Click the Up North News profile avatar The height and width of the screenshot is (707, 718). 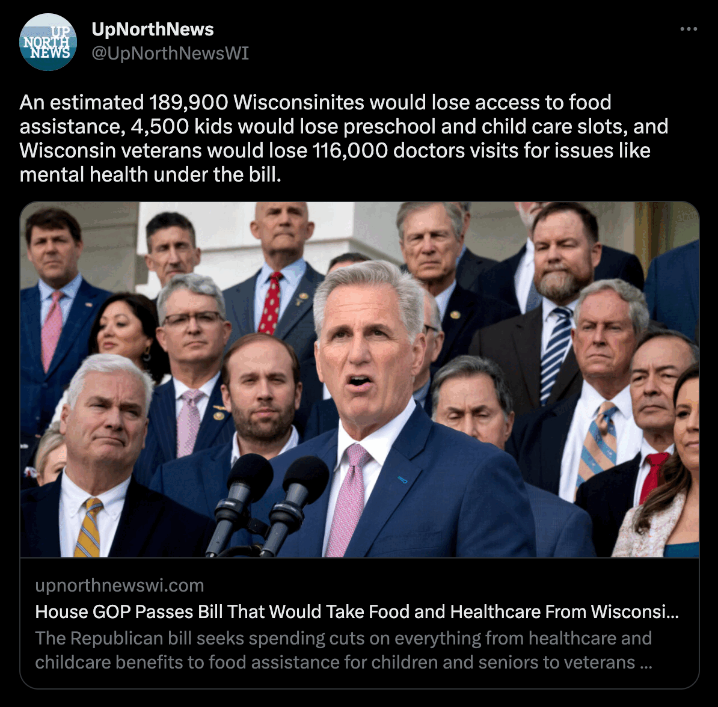tap(48, 41)
